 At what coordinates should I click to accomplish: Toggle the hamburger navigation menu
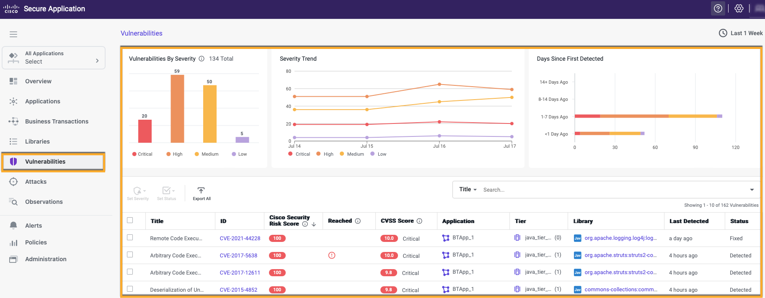click(x=13, y=34)
